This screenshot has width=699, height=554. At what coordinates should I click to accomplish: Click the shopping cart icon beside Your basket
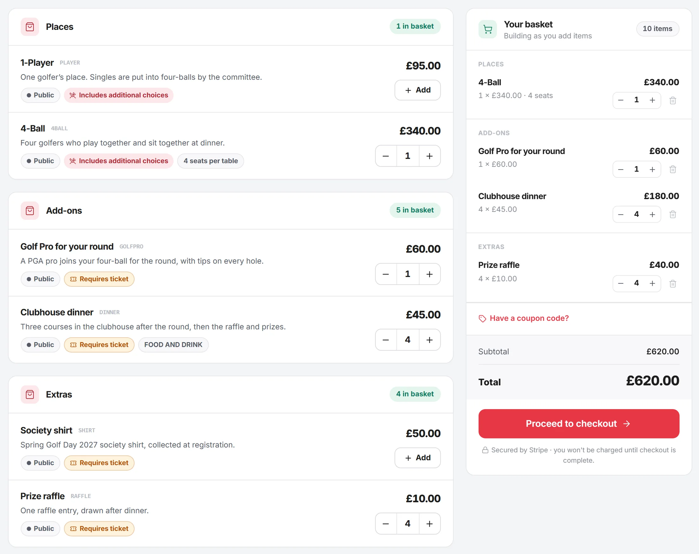488,29
